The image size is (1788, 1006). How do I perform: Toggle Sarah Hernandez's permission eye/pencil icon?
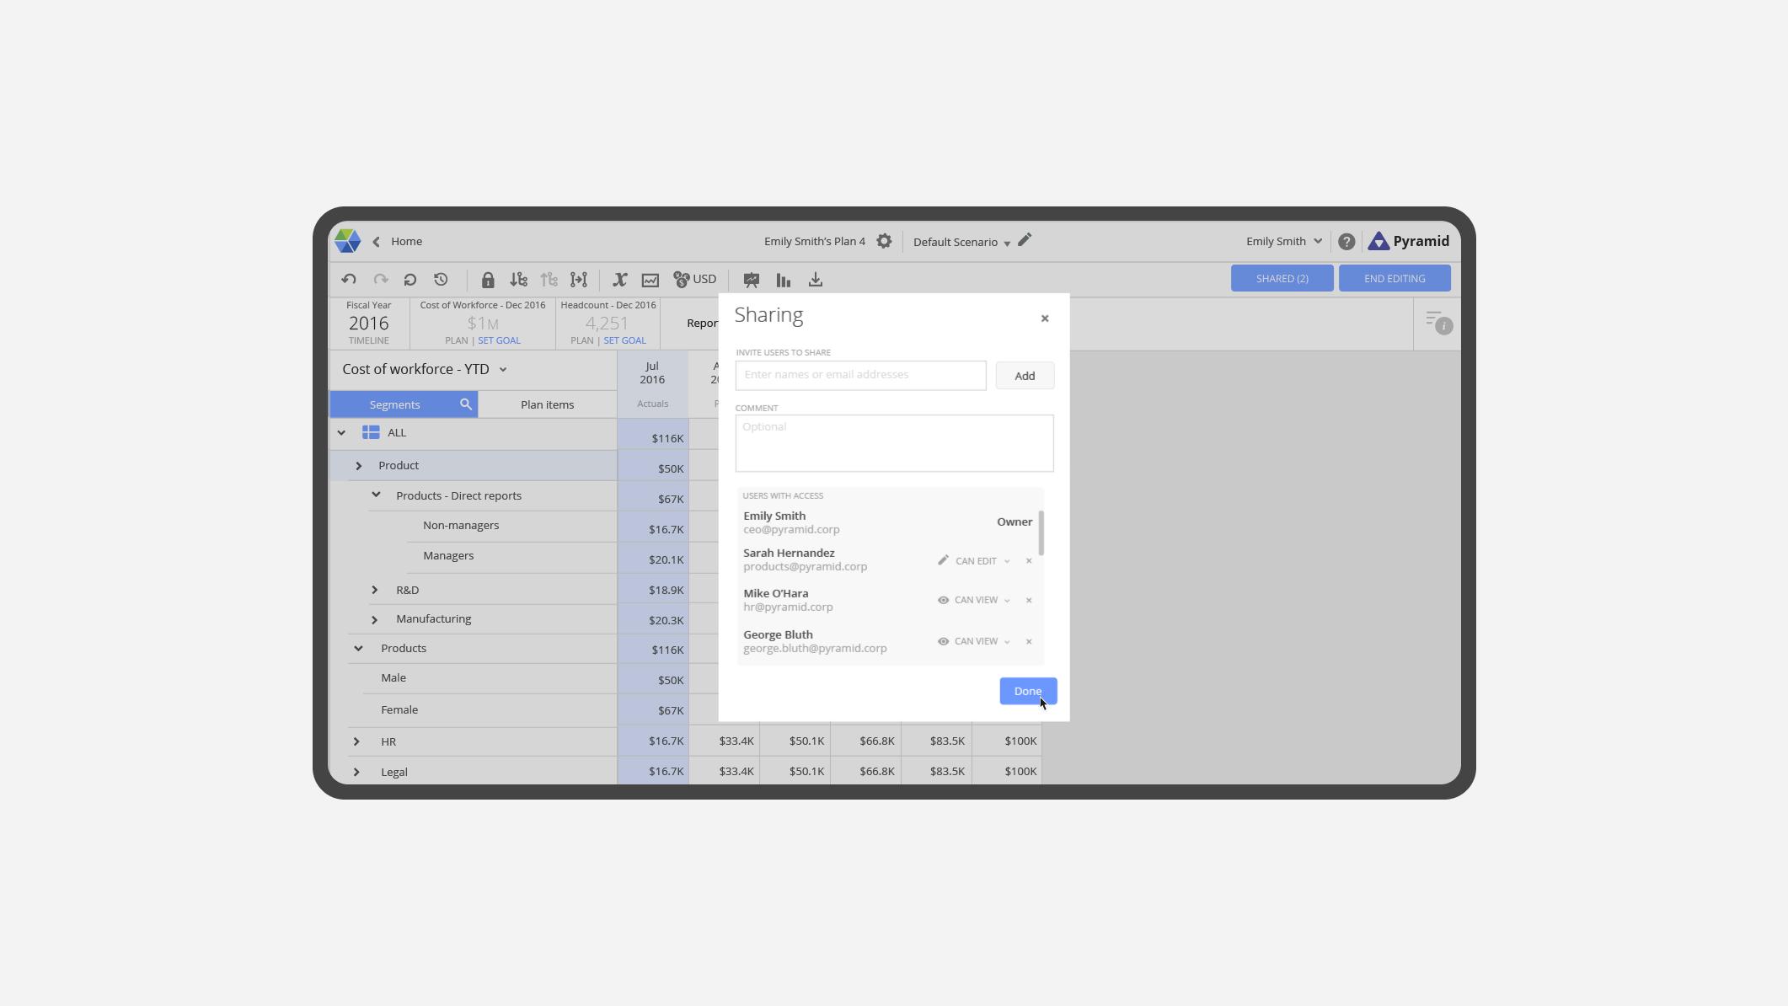pyautogui.click(x=942, y=559)
